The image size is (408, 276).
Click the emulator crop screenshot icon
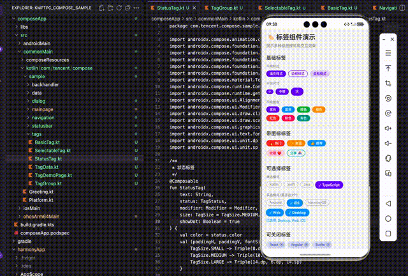[x=388, y=83]
